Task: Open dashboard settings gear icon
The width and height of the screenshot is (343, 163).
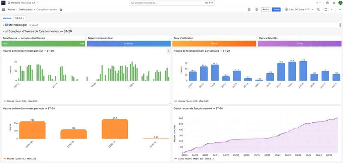Action: click(x=257, y=9)
